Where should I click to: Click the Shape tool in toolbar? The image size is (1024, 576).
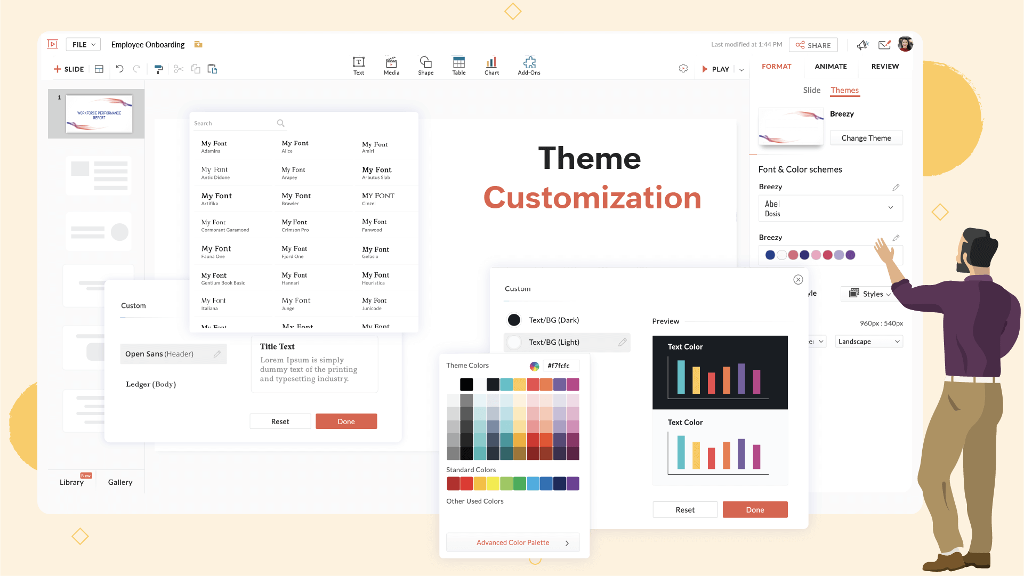click(x=424, y=66)
